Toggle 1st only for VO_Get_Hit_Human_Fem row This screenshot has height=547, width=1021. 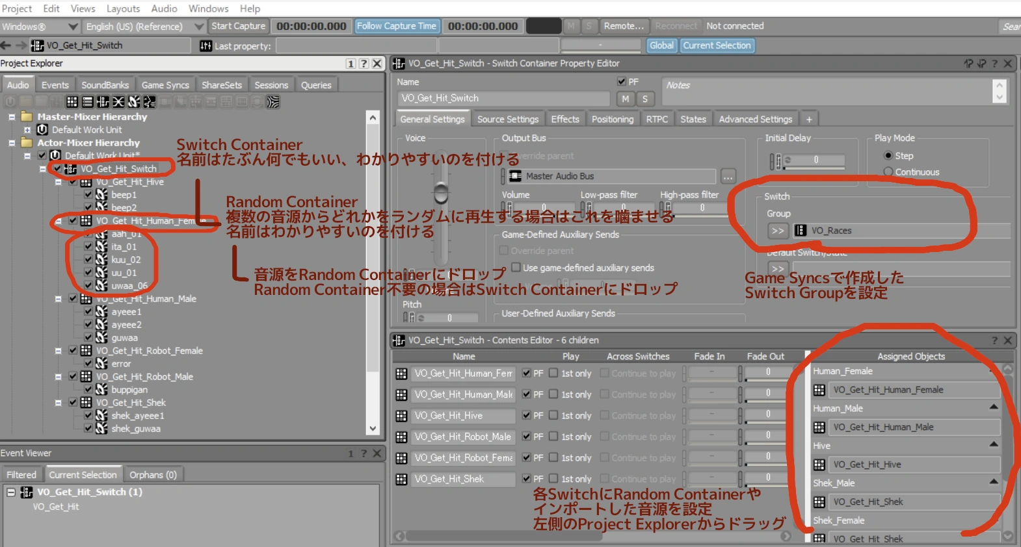[553, 374]
